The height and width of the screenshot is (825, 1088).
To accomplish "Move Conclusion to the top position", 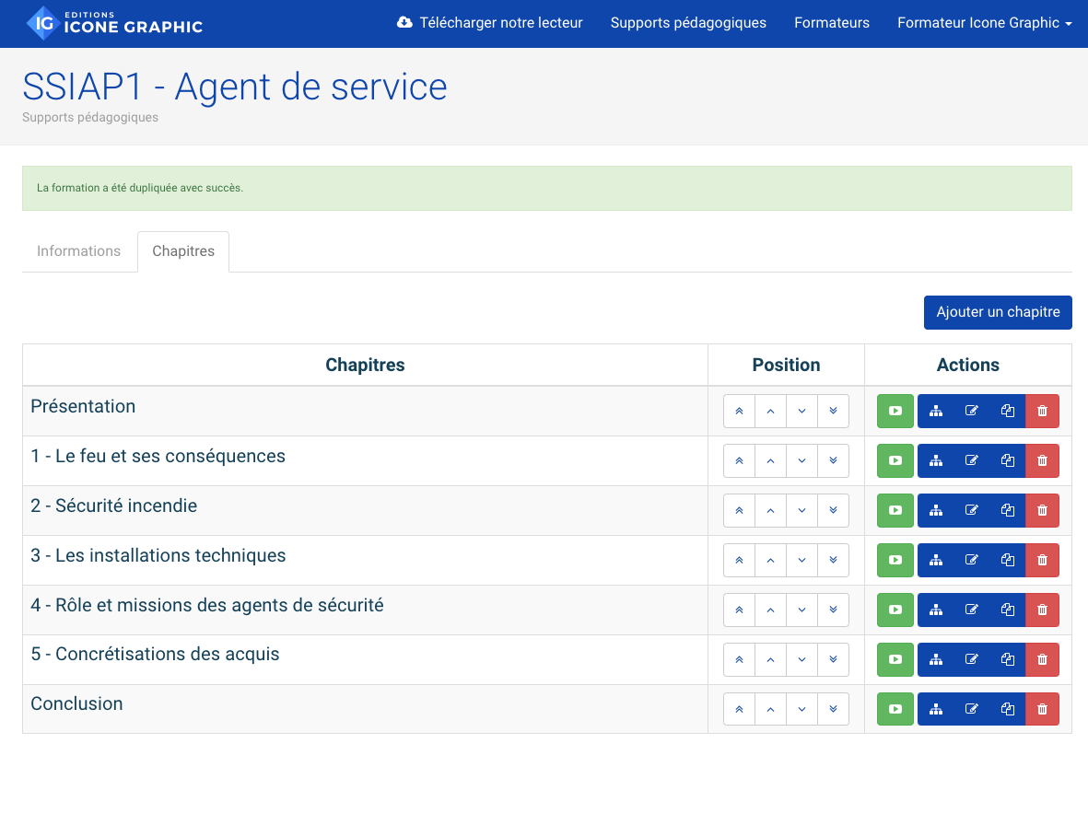I will 739,709.
